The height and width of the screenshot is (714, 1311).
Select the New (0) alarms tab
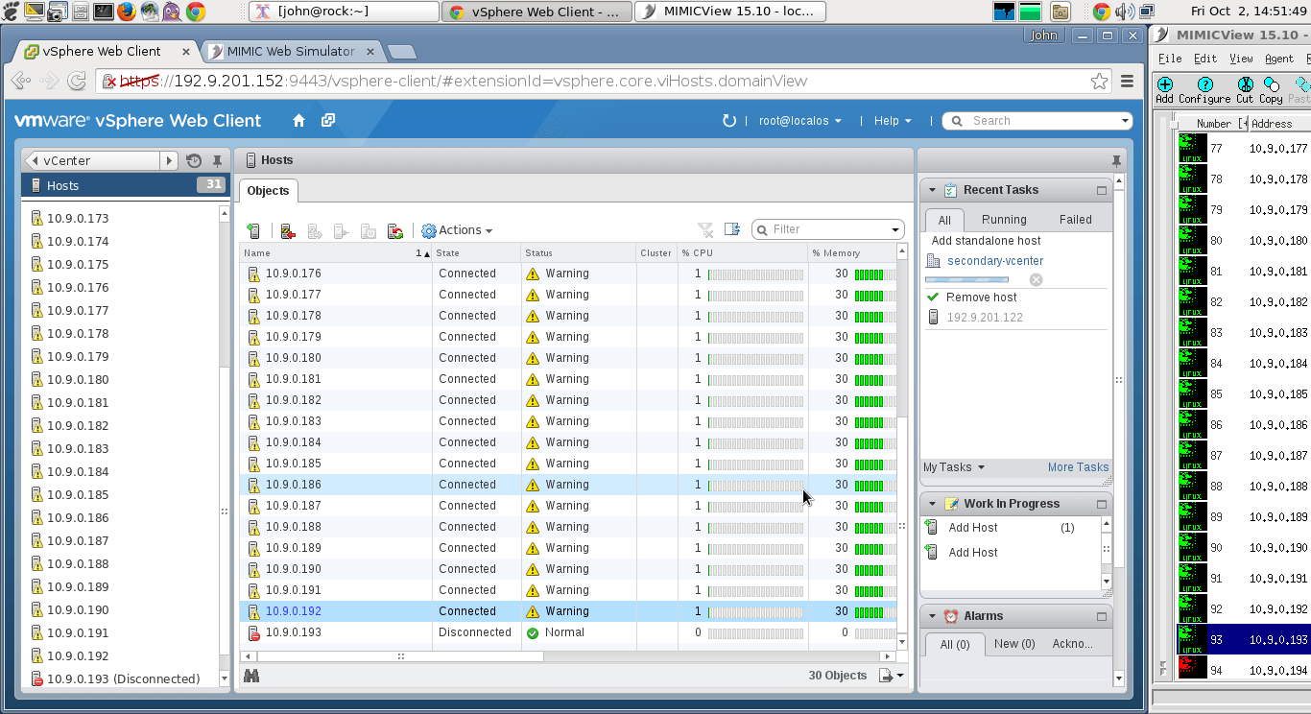(x=1014, y=644)
